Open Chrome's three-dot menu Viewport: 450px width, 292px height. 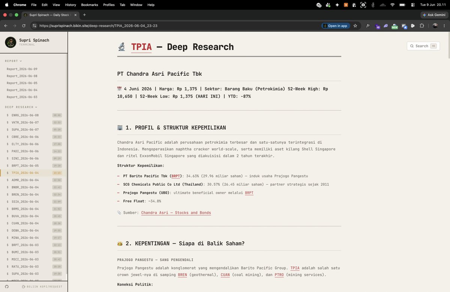445,26
